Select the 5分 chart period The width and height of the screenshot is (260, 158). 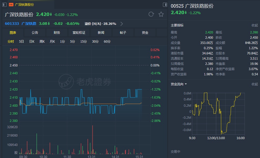[72, 42]
